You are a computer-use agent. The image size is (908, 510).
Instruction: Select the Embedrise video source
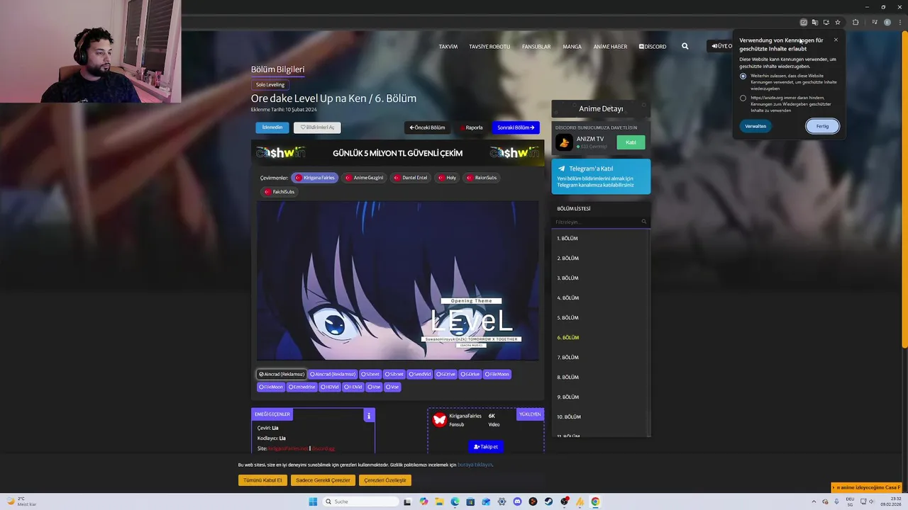tap(301, 387)
